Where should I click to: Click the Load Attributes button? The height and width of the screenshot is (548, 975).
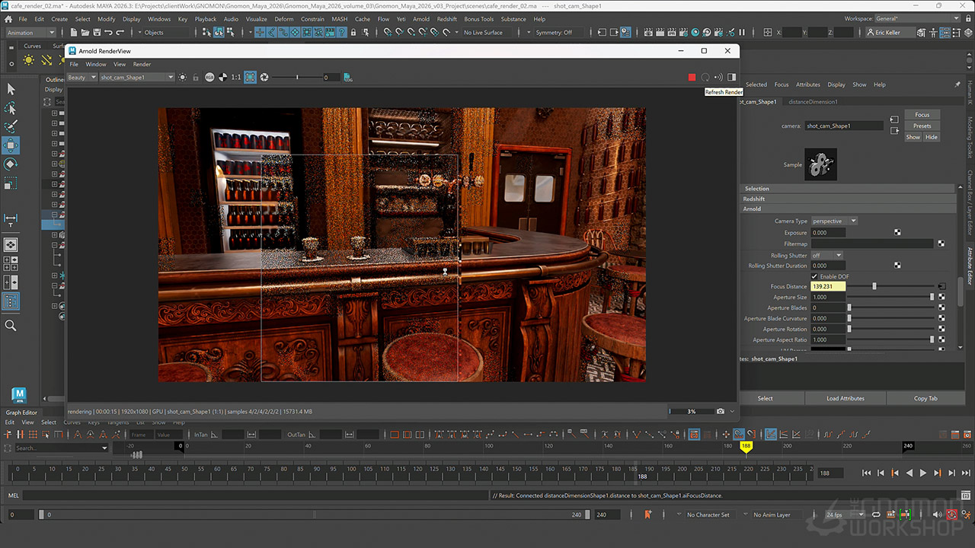pos(846,398)
